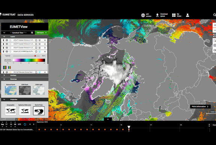
Task: Step to next time with right arrow
Action: point(34,124)
